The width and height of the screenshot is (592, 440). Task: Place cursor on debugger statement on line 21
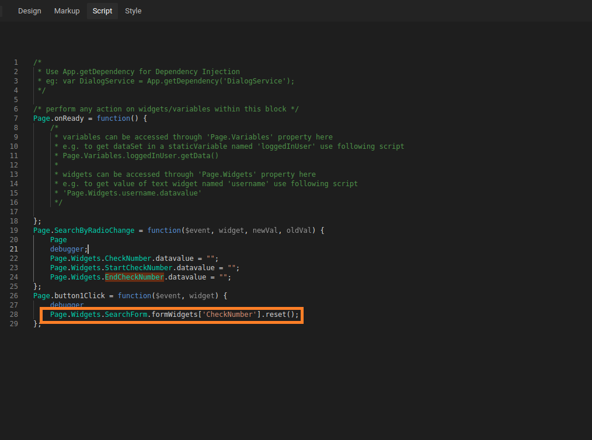tap(67, 249)
